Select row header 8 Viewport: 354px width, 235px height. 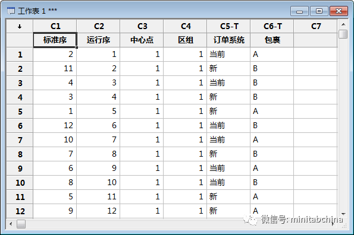point(20,154)
